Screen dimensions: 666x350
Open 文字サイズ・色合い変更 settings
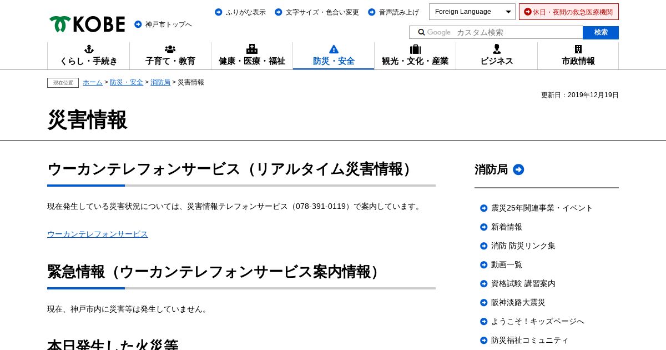tap(322, 12)
